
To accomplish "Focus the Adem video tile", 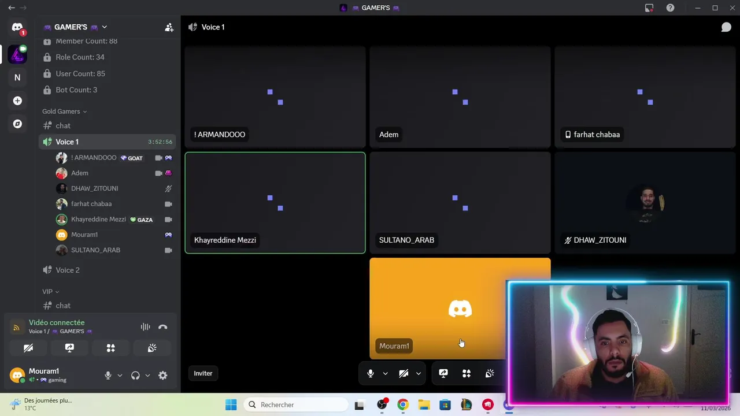I will point(460,97).
